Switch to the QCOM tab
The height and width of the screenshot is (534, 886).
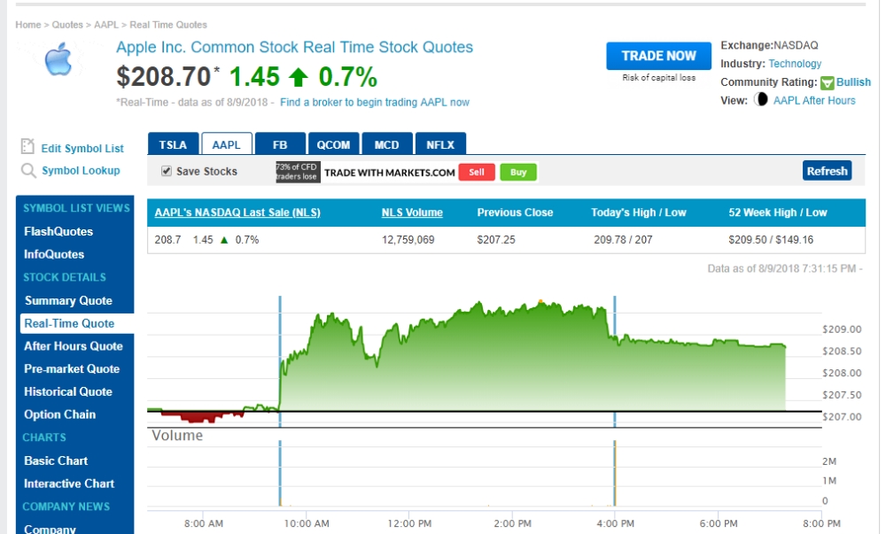(333, 144)
